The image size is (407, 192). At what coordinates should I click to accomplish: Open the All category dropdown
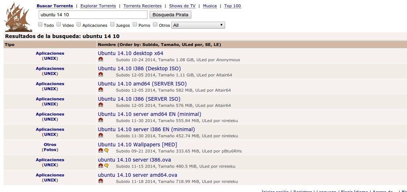point(198,25)
